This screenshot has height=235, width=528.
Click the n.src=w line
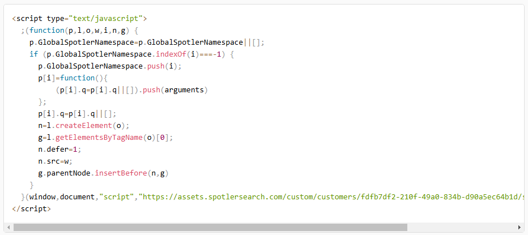[56, 161]
